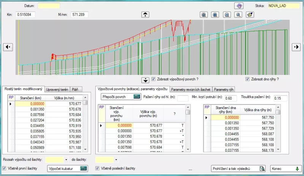Click the down arrow expander below the profile

(145, 80)
